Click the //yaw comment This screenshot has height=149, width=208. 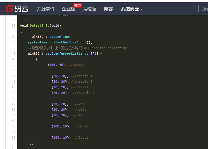80,104
